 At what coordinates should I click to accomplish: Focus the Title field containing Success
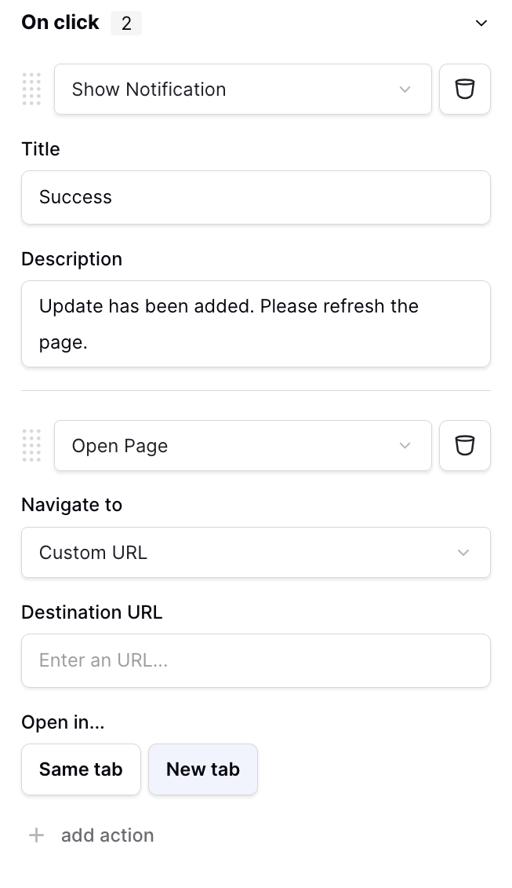[256, 197]
